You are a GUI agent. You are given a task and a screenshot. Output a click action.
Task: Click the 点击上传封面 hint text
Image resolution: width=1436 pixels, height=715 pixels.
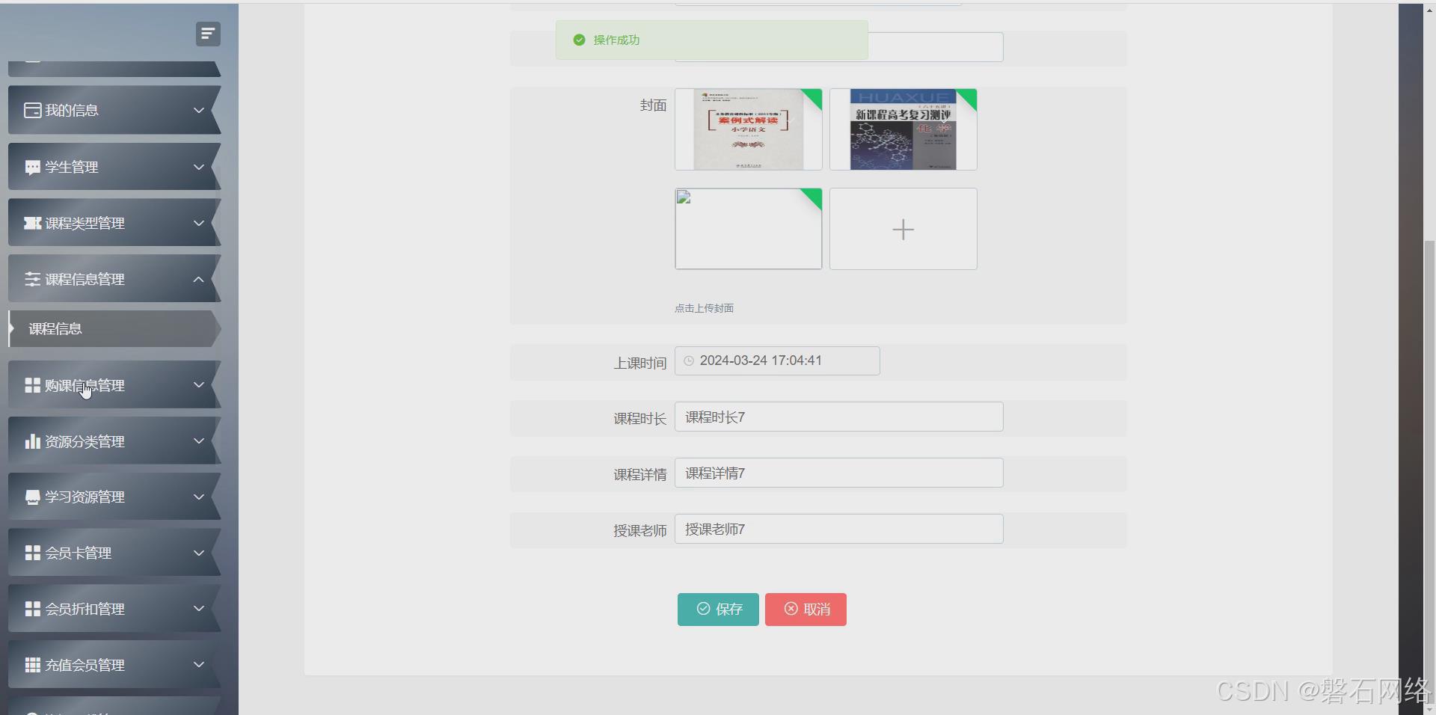tap(704, 308)
